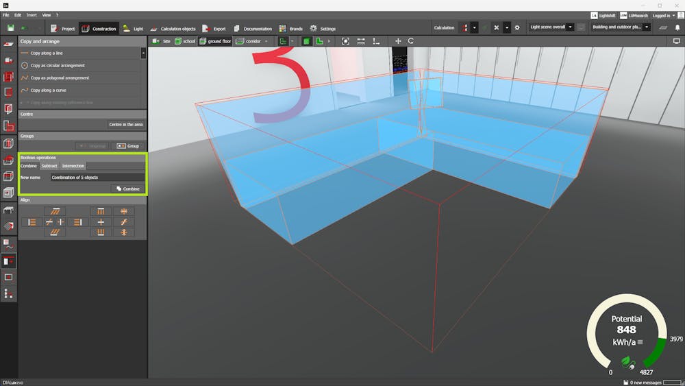Open the Light scene overall dropdown
This screenshot has height=386, width=685.
(x=551, y=27)
